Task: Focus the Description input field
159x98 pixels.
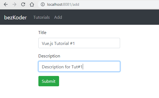Action: click(x=79, y=66)
